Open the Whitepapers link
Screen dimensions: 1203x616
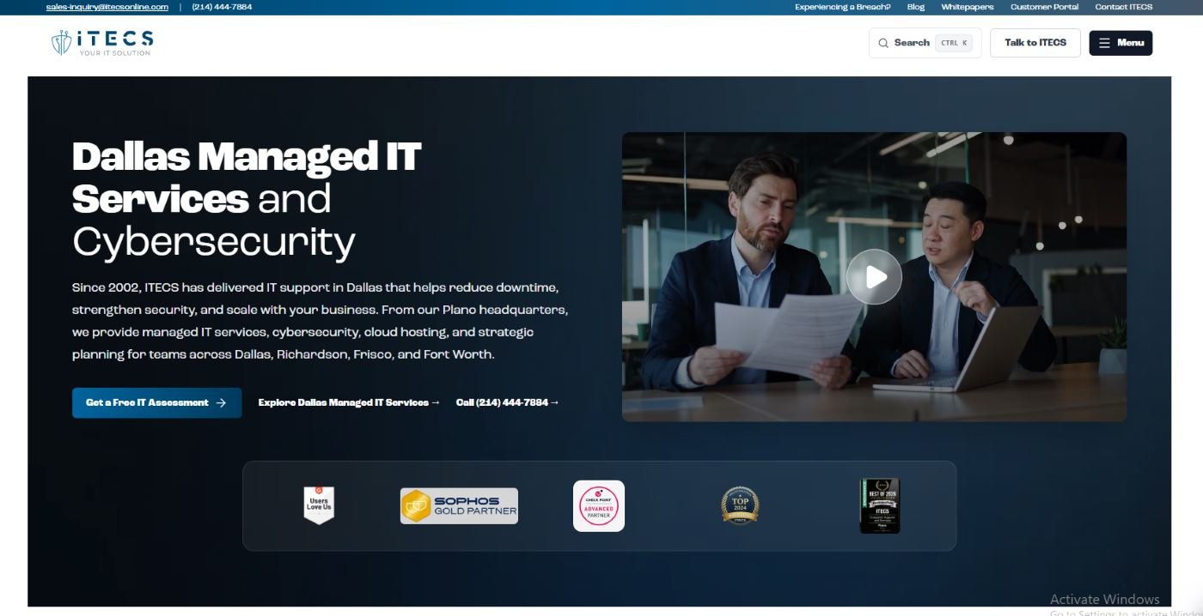coord(967,7)
